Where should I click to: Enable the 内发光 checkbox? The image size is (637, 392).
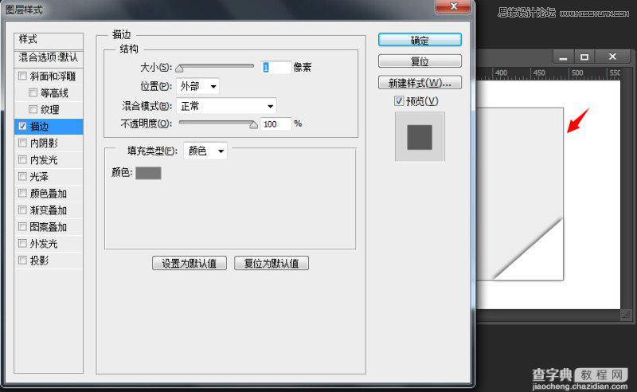click(x=23, y=160)
